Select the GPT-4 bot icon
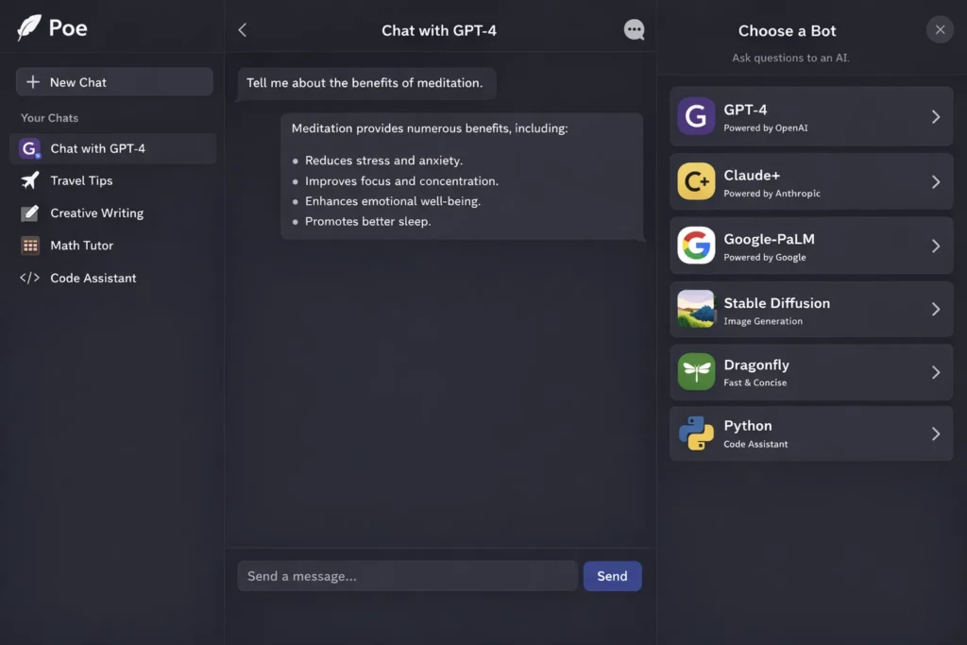The image size is (967, 645). click(694, 116)
